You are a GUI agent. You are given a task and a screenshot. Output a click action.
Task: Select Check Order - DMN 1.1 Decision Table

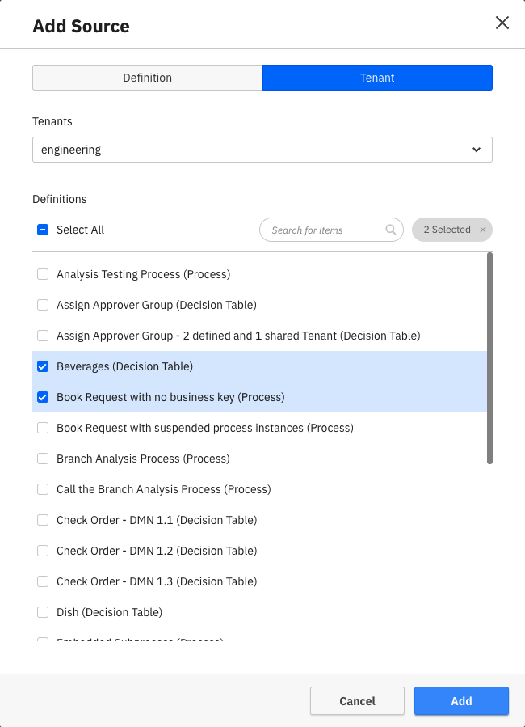[42, 520]
